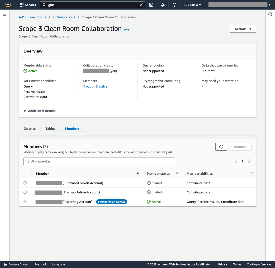The width and height of the screenshot is (275, 268).
Task: Open the N. Virginia region selector
Action: 193,5
